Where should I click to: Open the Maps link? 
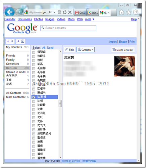(71, 19)
